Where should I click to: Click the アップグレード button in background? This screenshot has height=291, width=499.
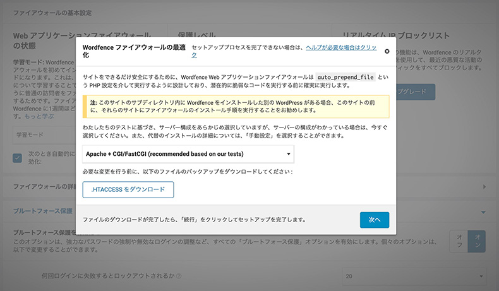(x=416, y=92)
